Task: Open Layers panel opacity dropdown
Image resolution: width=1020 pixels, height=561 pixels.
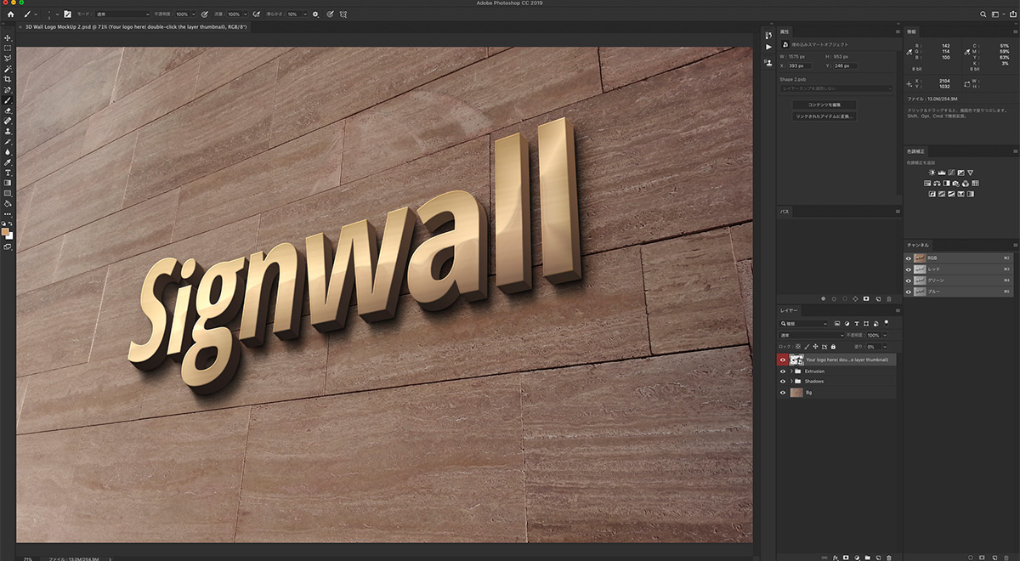Action: (x=885, y=335)
